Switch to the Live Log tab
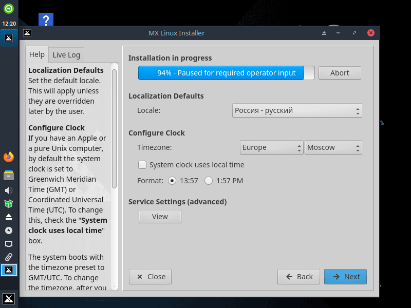 pyautogui.click(x=66, y=55)
